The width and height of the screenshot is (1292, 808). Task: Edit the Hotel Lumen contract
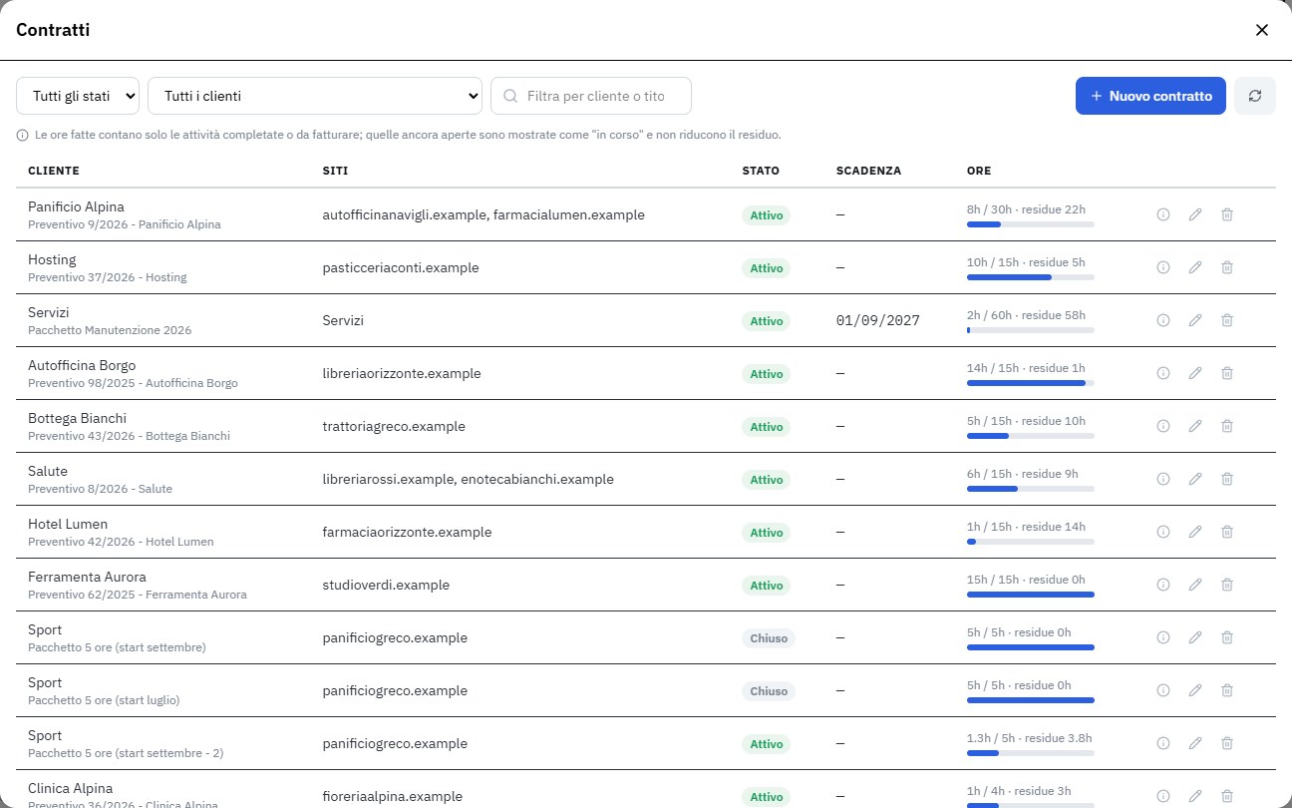1195,532
